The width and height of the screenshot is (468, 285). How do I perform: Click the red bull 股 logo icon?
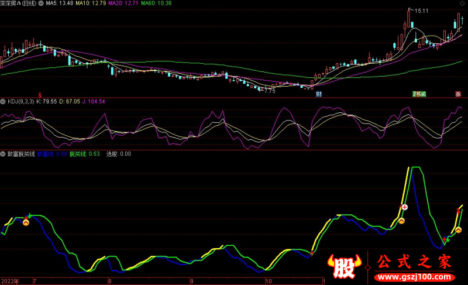pyautogui.click(x=346, y=267)
